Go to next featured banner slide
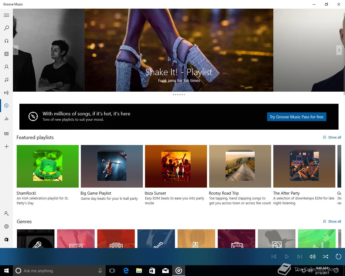The width and height of the screenshot is (345, 276). pyautogui.click(x=339, y=50)
